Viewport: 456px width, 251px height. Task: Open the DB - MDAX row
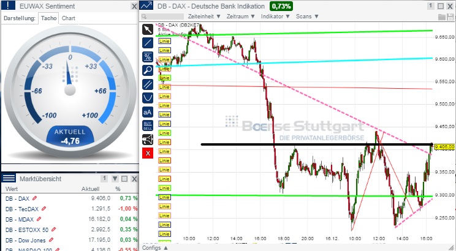70,219
